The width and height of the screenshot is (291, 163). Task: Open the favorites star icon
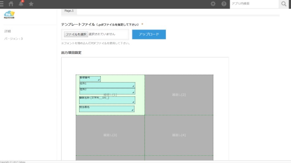(31, 4)
